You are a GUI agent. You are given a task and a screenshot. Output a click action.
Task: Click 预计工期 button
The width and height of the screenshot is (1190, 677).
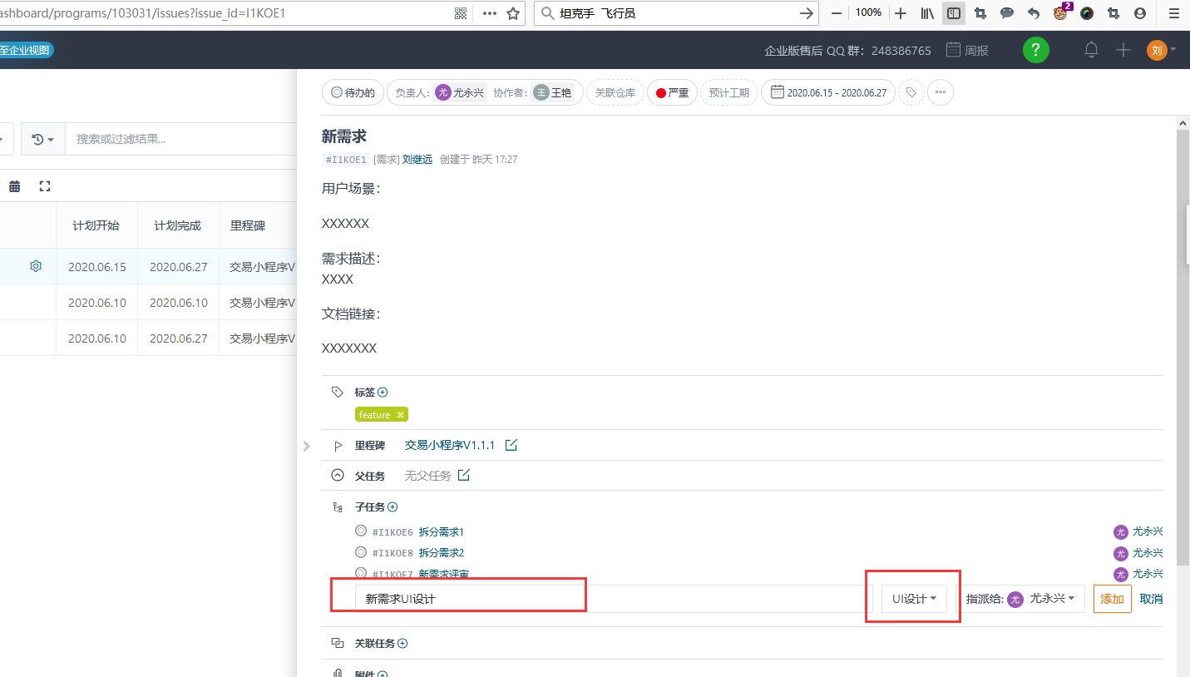pyautogui.click(x=729, y=92)
